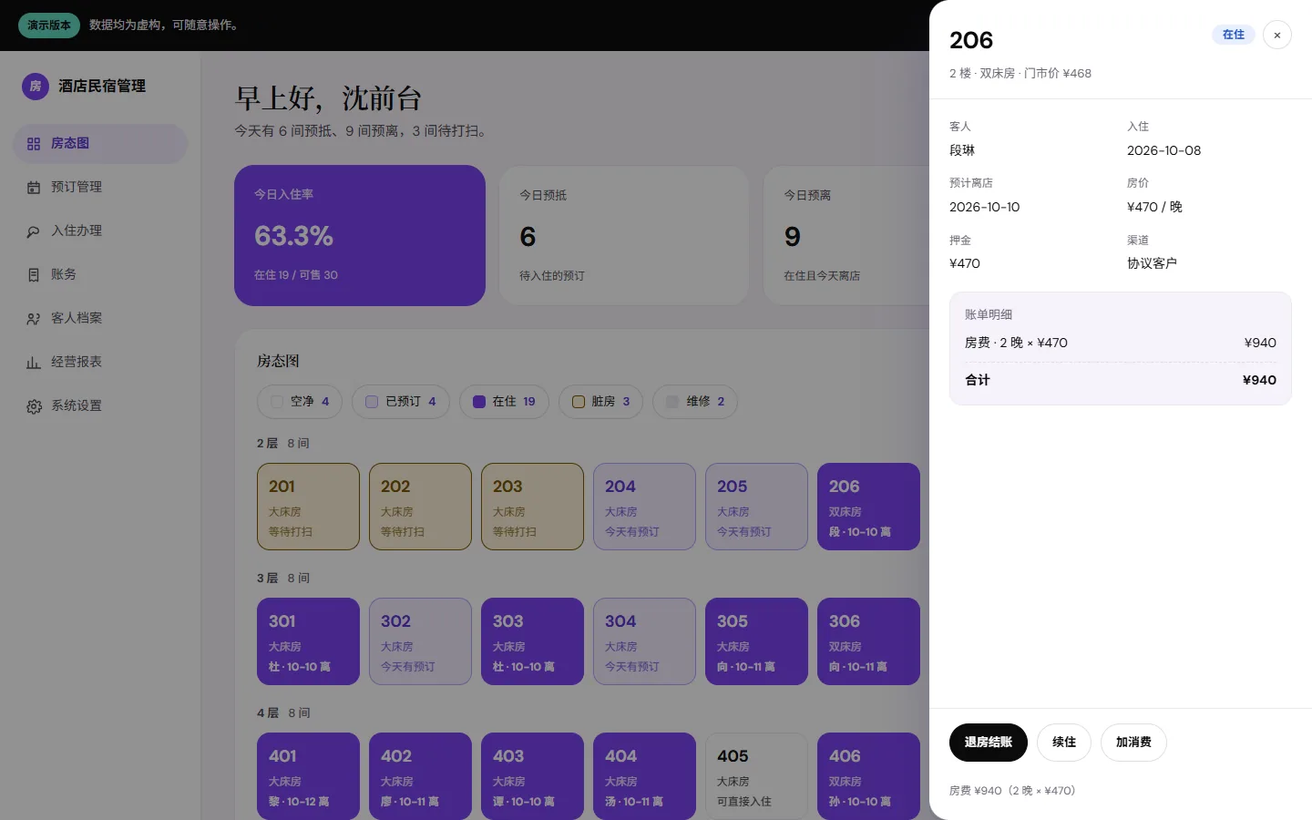Viewport: 1312px width, 820px height.
Task: Select room 201 card
Action: [308, 507]
